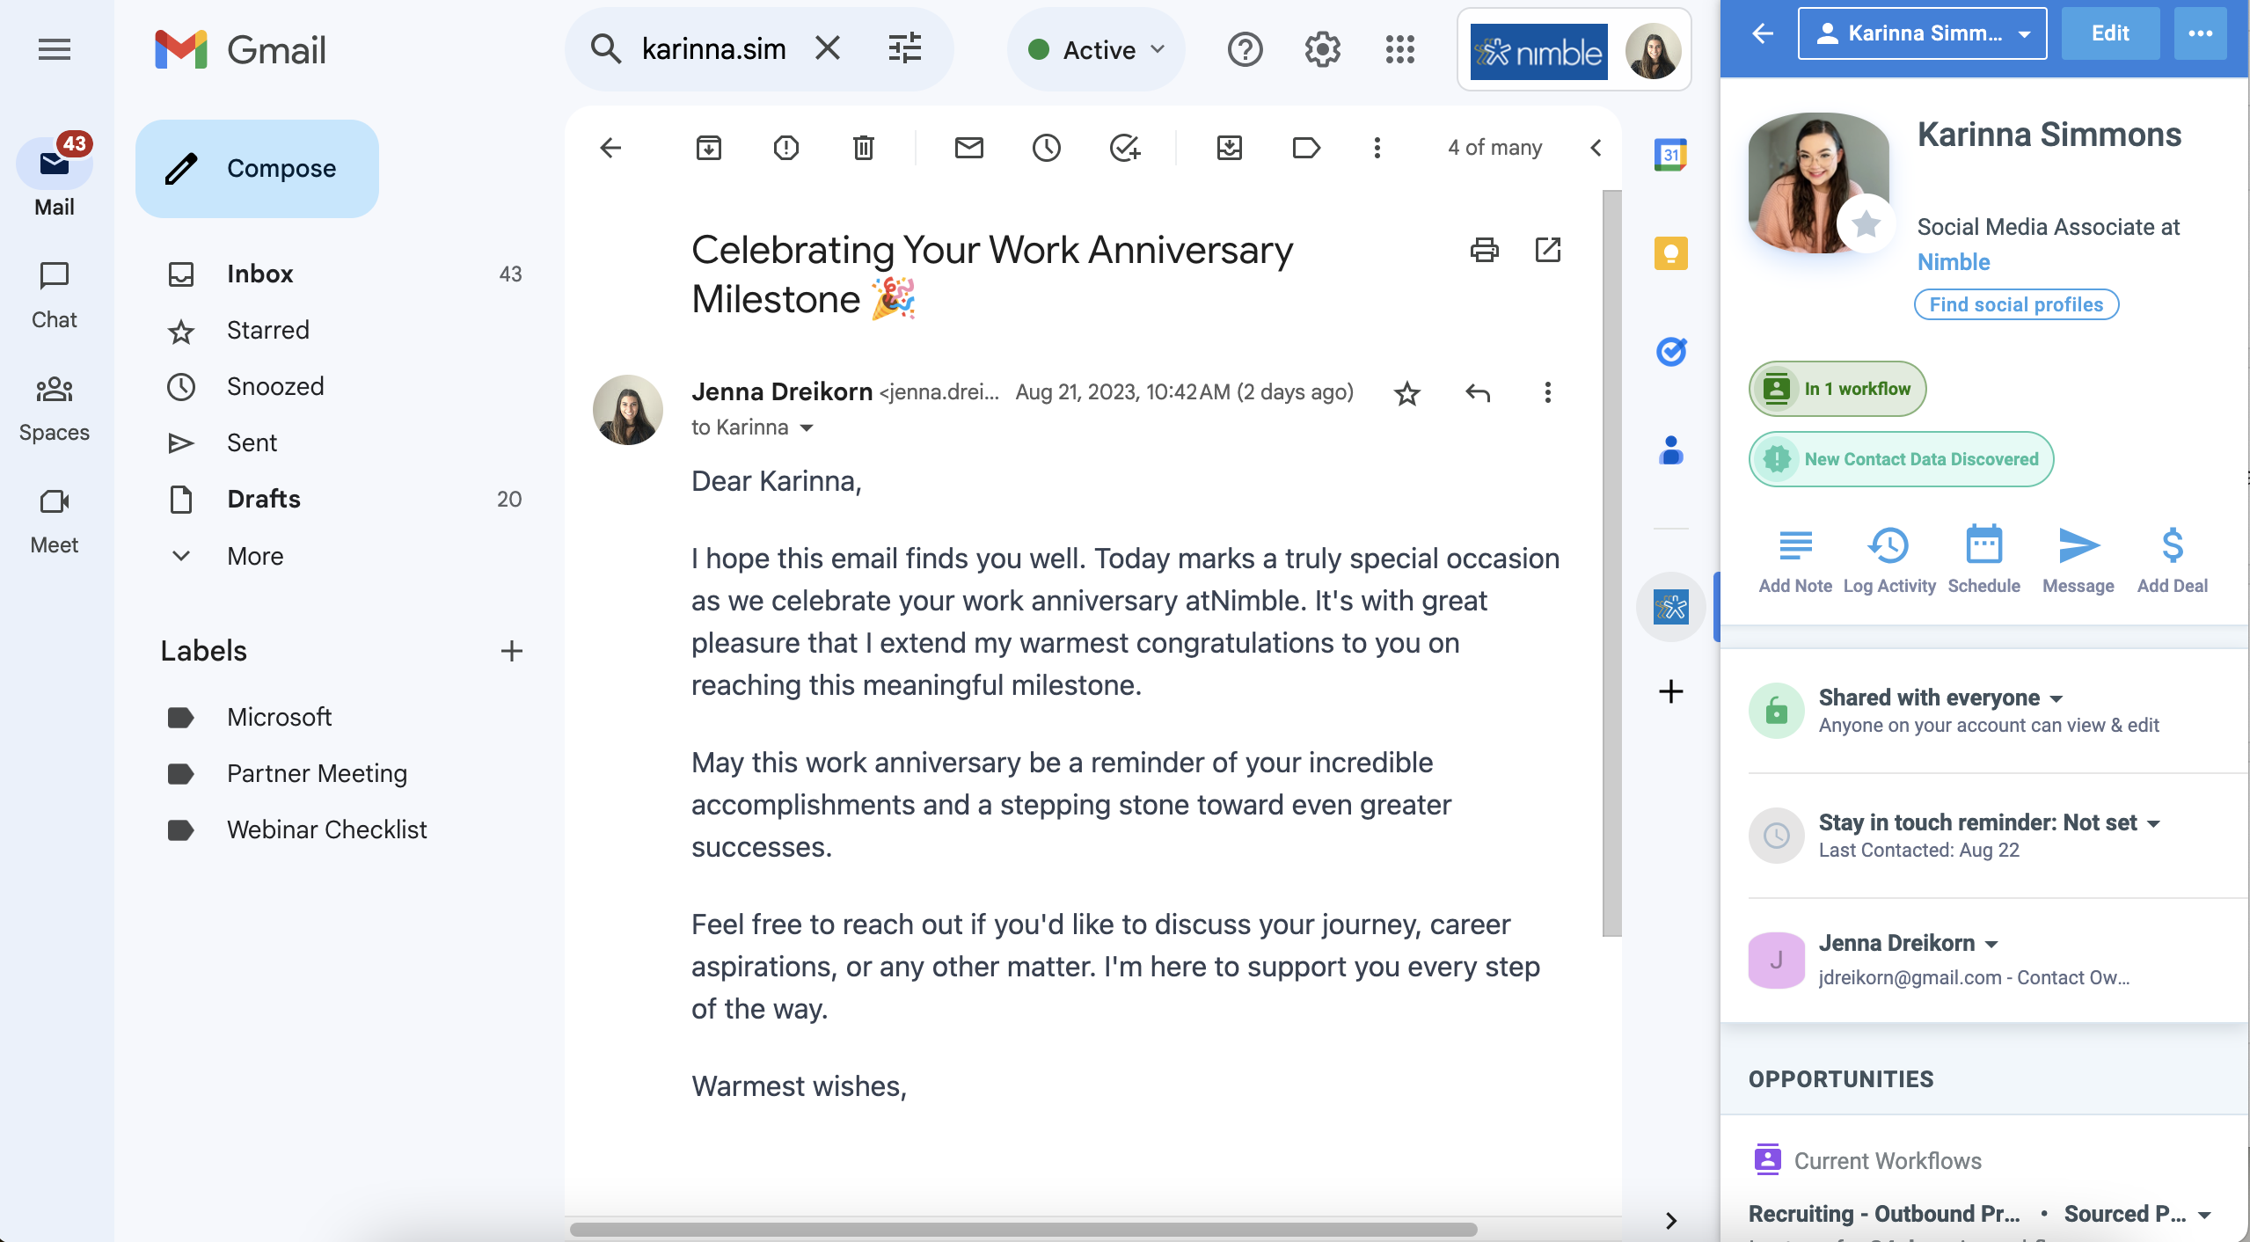Click the Report spam icon
This screenshot has width=2250, height=1242.
785,148
